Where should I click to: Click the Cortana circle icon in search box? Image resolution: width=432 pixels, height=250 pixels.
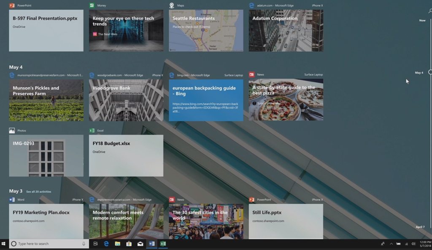[13, 244]
